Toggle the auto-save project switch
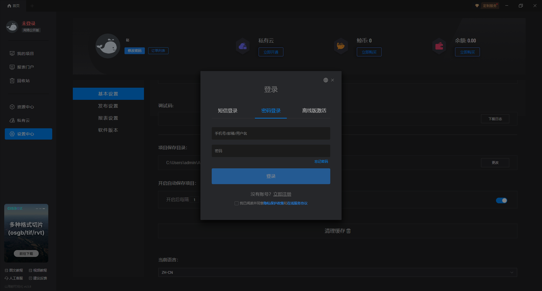Viewport: 542px width, 291px height. (501, 200)
